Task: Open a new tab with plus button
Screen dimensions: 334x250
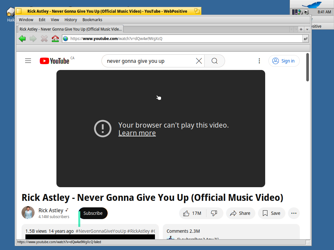Action: point(301,29)
